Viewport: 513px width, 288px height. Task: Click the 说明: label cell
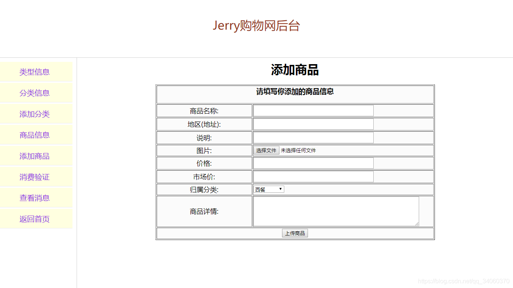coord(204,138)
